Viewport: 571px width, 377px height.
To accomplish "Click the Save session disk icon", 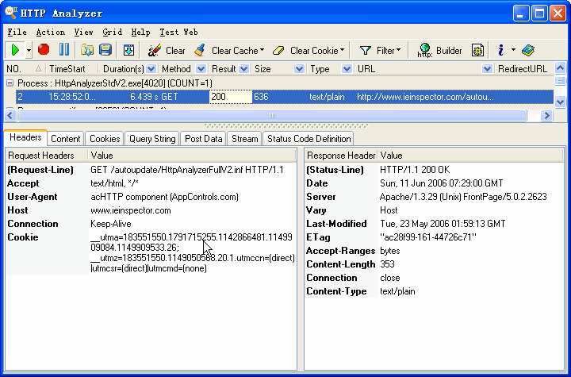I will coord(105,50).
